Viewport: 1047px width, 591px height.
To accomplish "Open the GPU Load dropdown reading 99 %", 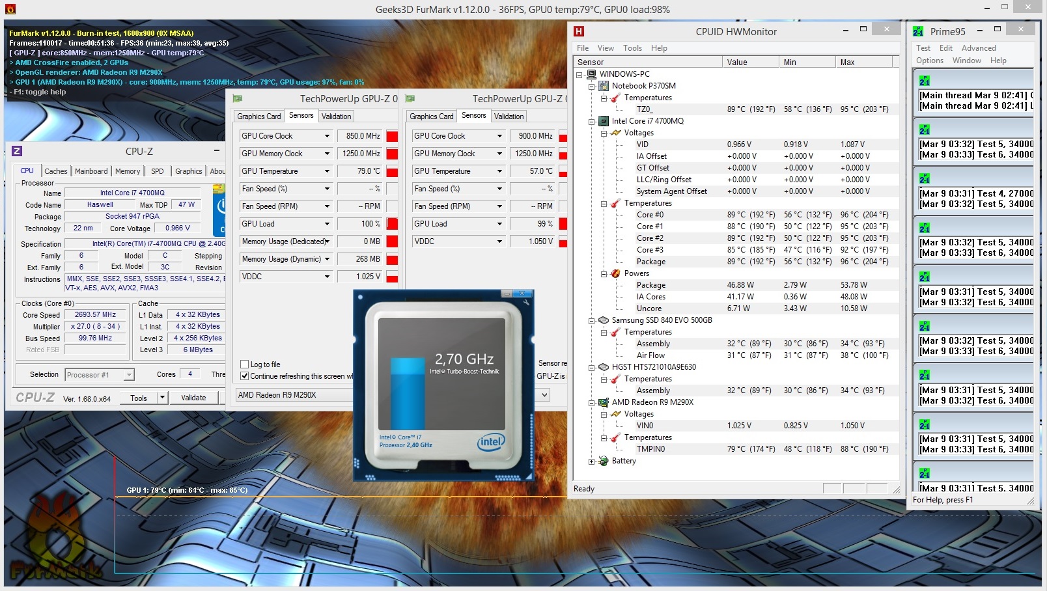I will pyautogui.click(x=500, y=224).
